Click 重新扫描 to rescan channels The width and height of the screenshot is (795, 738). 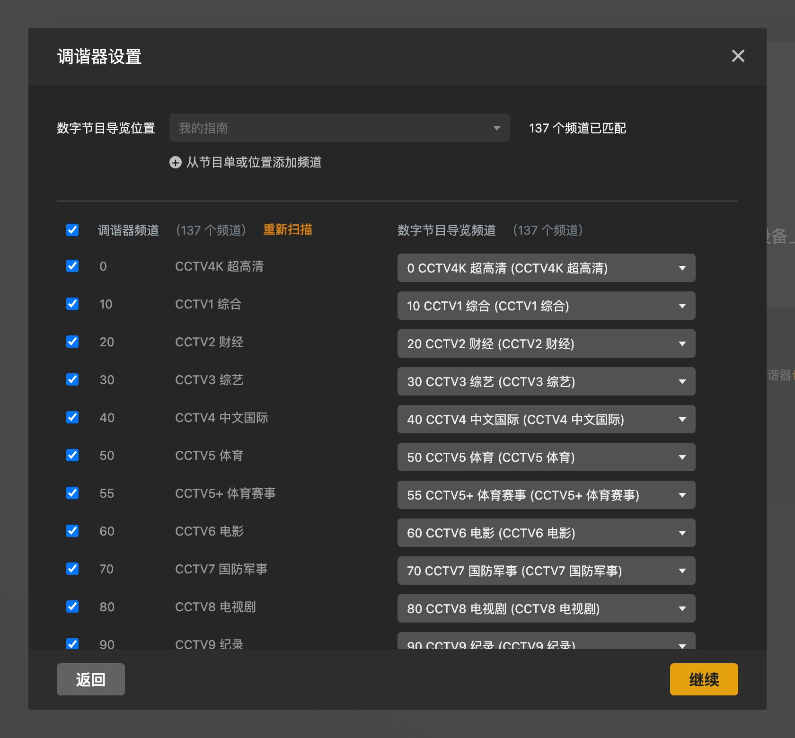pos(287,230)
